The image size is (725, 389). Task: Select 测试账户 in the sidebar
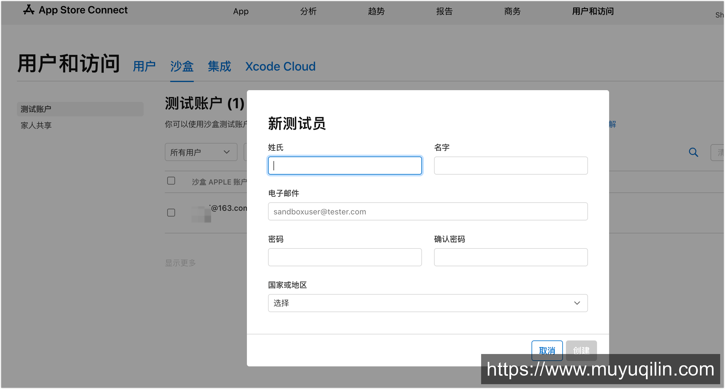[x=80, y=109]
